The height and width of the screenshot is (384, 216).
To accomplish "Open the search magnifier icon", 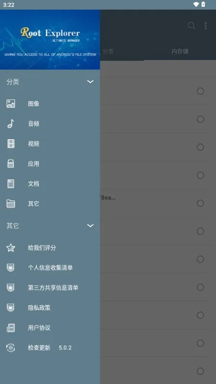I will click(x=191, y=25).
